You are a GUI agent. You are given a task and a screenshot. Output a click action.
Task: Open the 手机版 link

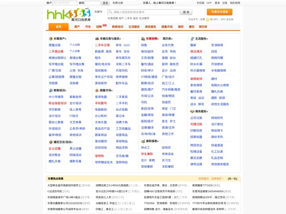click(201, 3)
